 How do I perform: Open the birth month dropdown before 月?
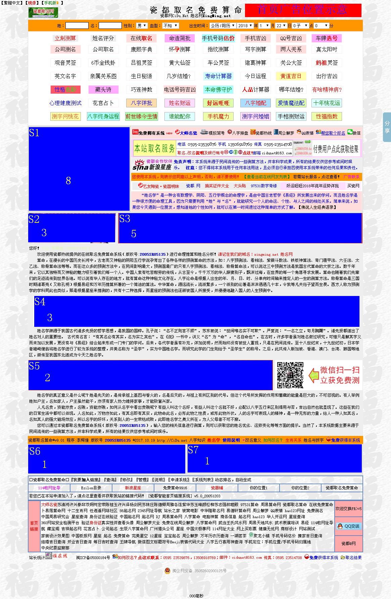coord(264,26)
